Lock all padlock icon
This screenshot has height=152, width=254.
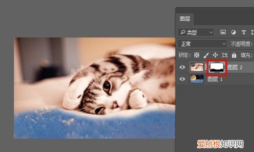point(234,55)
